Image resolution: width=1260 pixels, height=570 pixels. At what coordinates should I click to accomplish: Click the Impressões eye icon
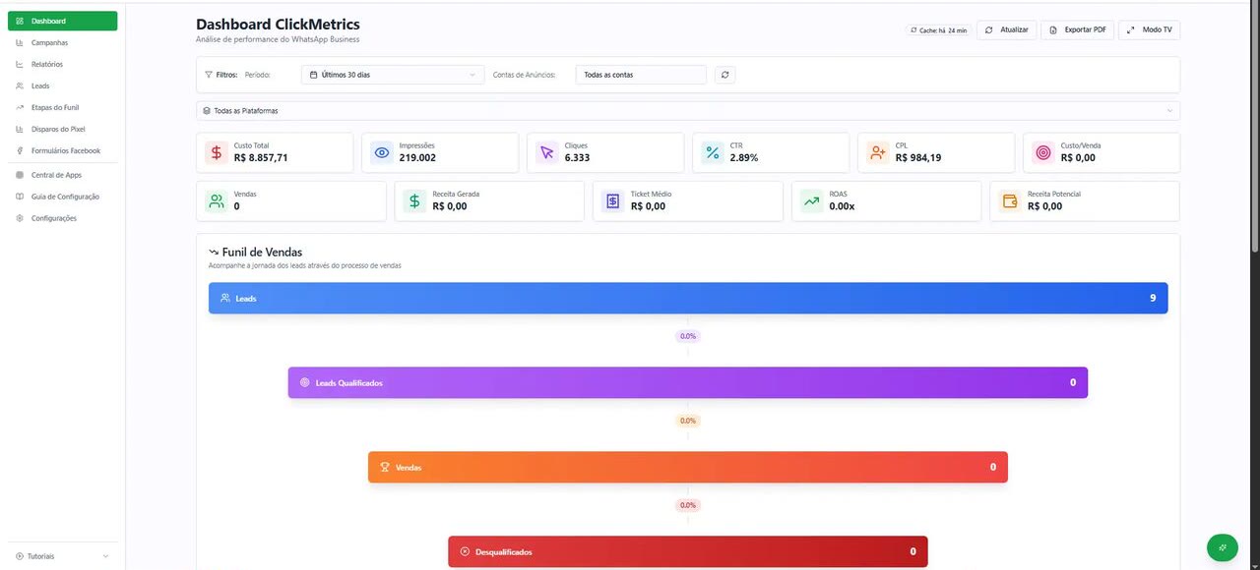[x=382, y=153]
